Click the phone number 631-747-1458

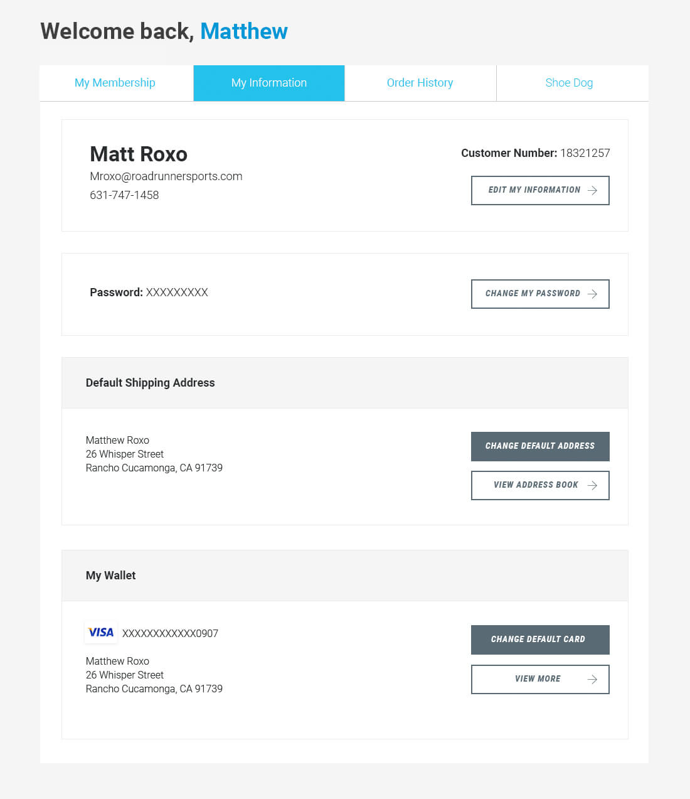pyautogui.click(x=124, y=195)
